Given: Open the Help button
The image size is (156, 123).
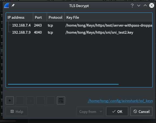Looking at the screenshot, I should coord(17,112).
